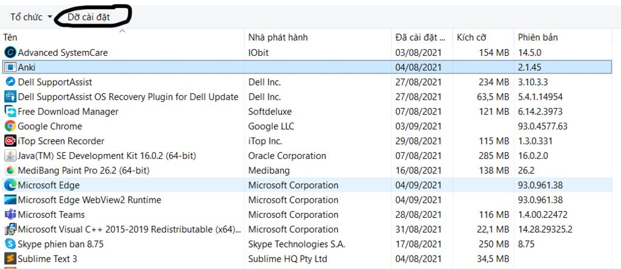
Task: Click version 2.1.45 cell
Action: [529, 67]
